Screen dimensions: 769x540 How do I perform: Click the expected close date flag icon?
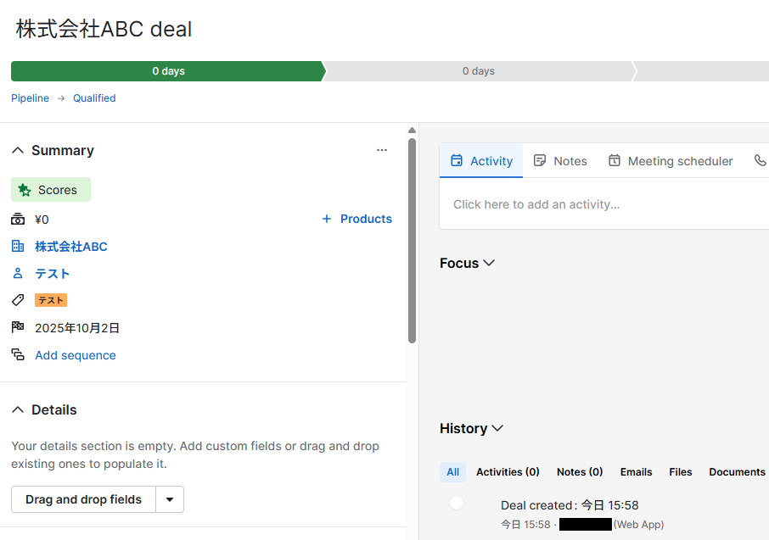pyautogui.click(x=18, y=327)
